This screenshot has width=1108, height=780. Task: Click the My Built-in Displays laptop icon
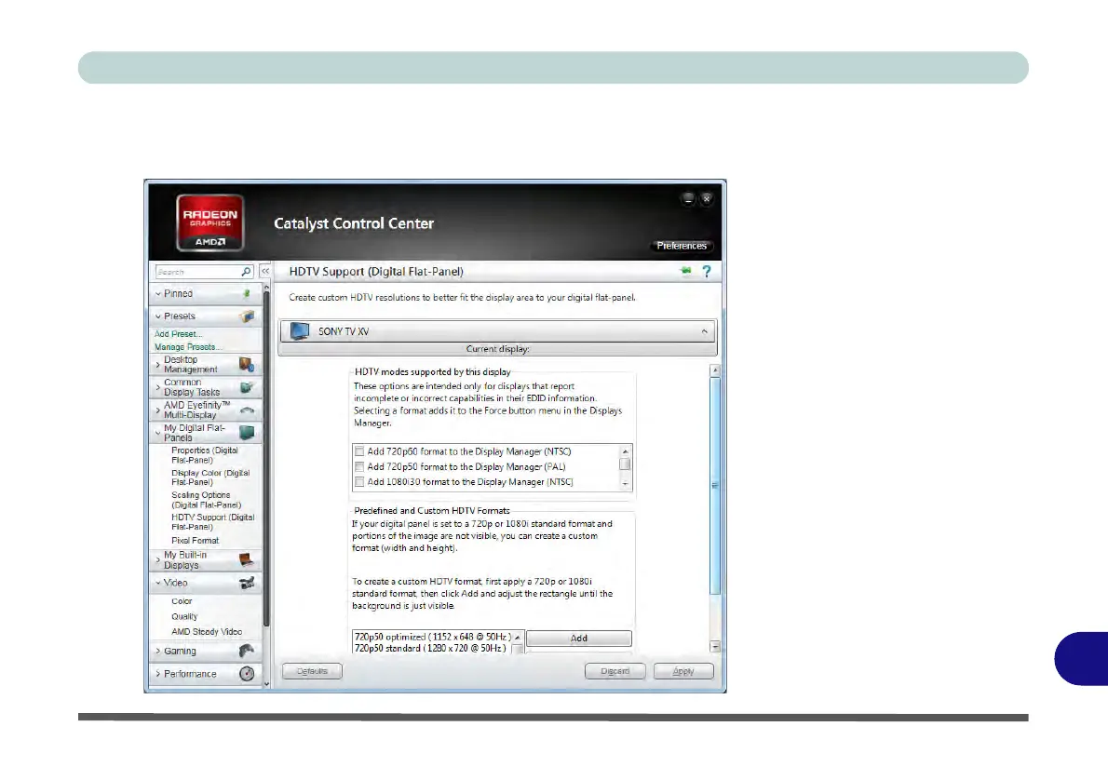(247, 559)
